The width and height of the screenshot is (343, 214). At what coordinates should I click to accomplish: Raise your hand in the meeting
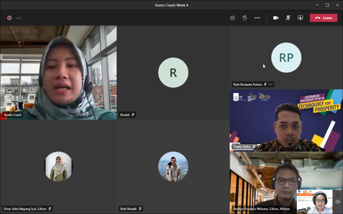click(245, 18)
